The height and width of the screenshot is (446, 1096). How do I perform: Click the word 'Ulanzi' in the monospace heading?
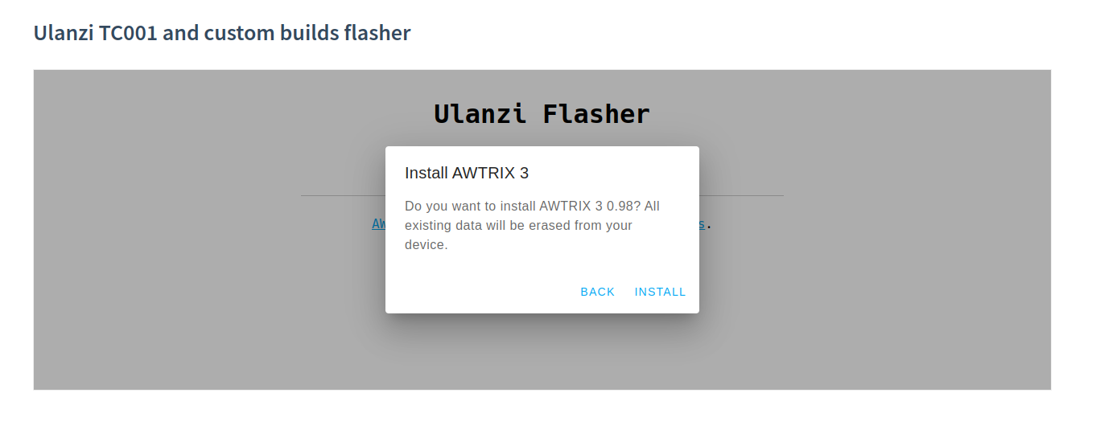(x=480, y=114)
